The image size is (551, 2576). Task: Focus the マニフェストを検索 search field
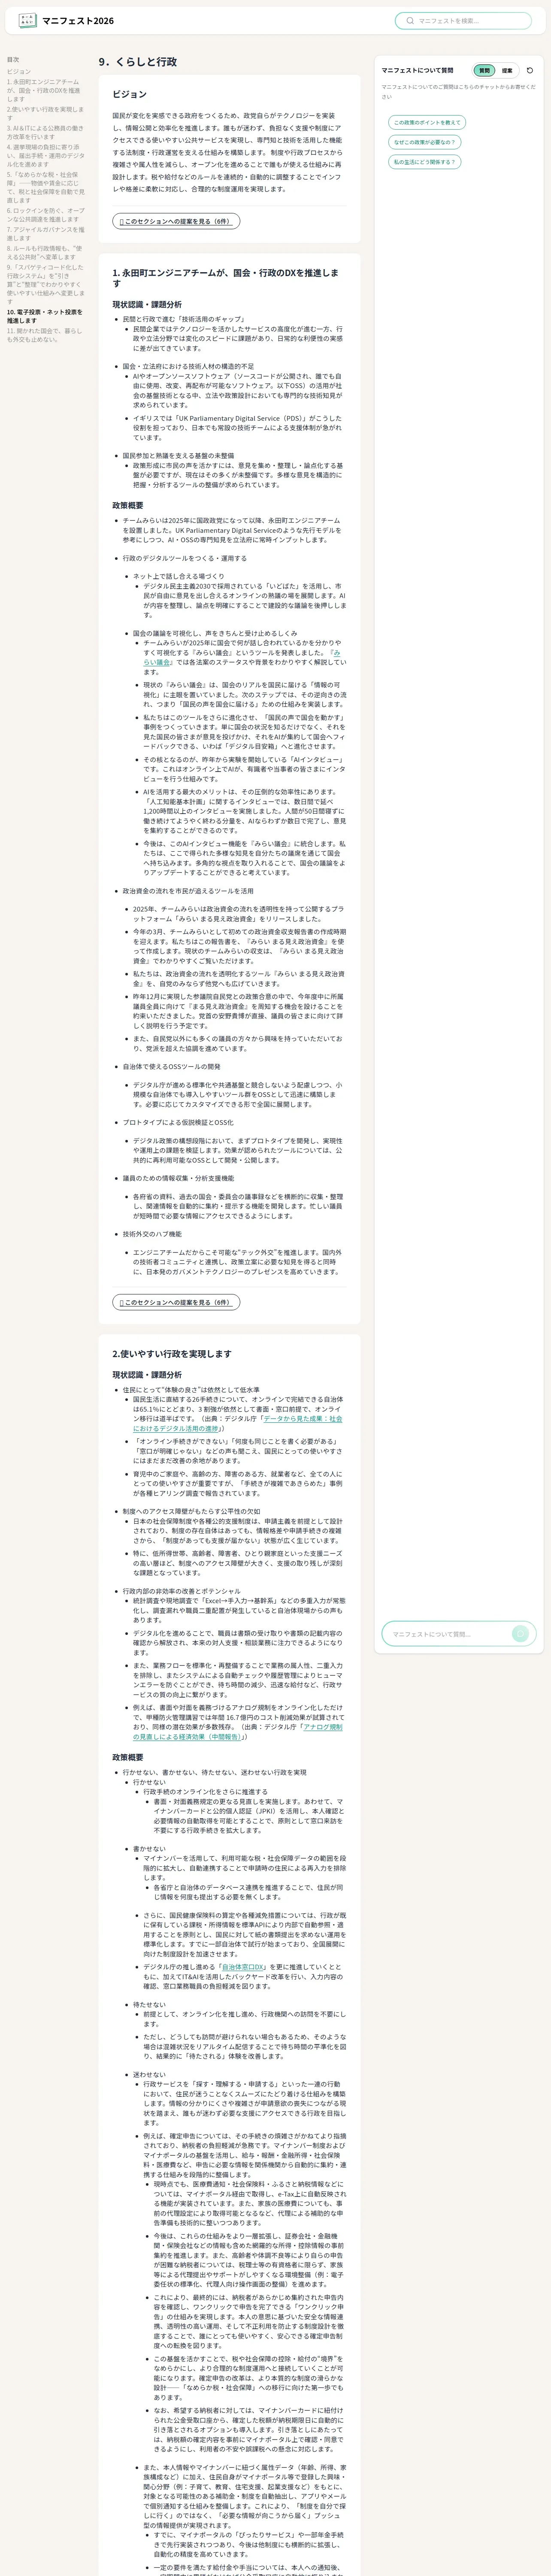(463, 20)
